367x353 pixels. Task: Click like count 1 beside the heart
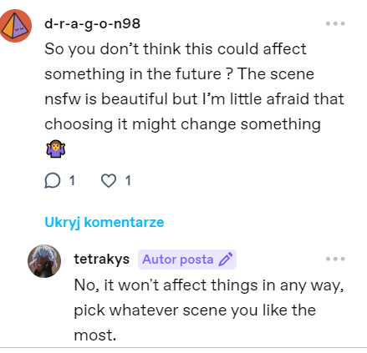[128, 180]
